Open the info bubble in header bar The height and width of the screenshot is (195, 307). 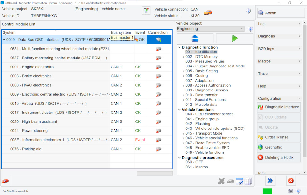[248, 11]
